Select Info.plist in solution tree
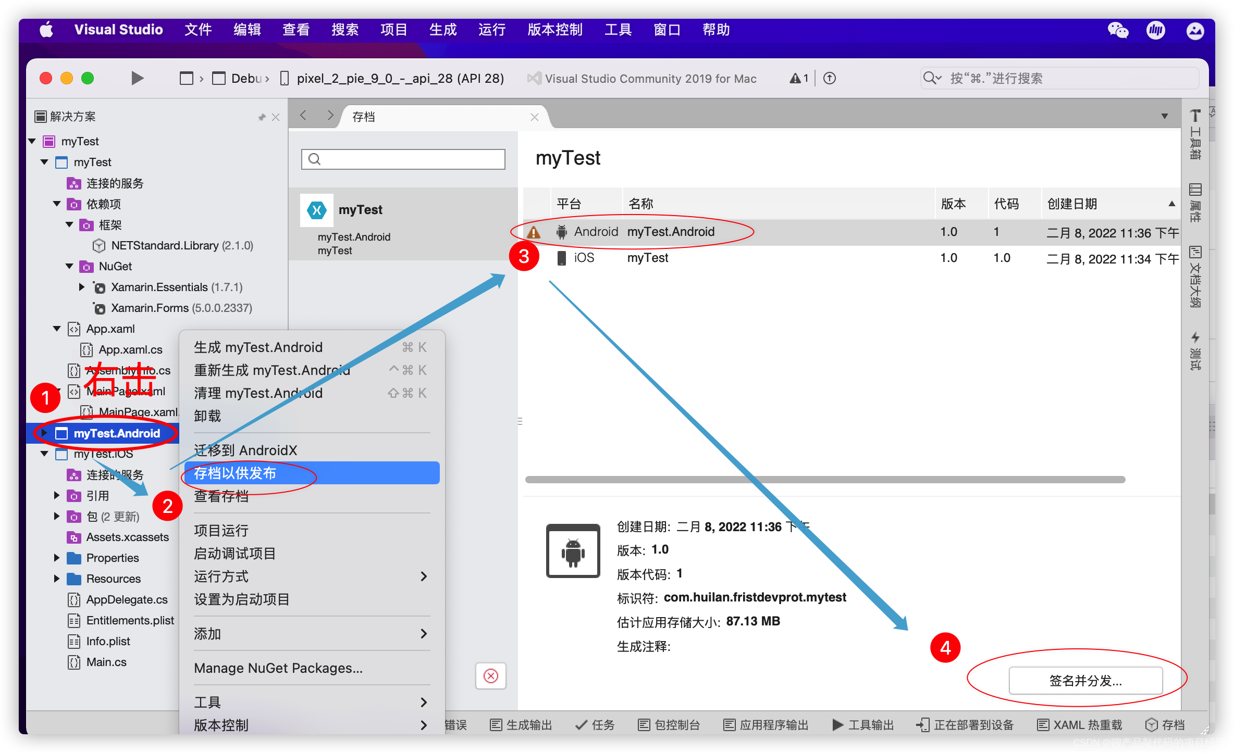The height and width of the screenshot is (753, 1234). (x=108, y=641)
